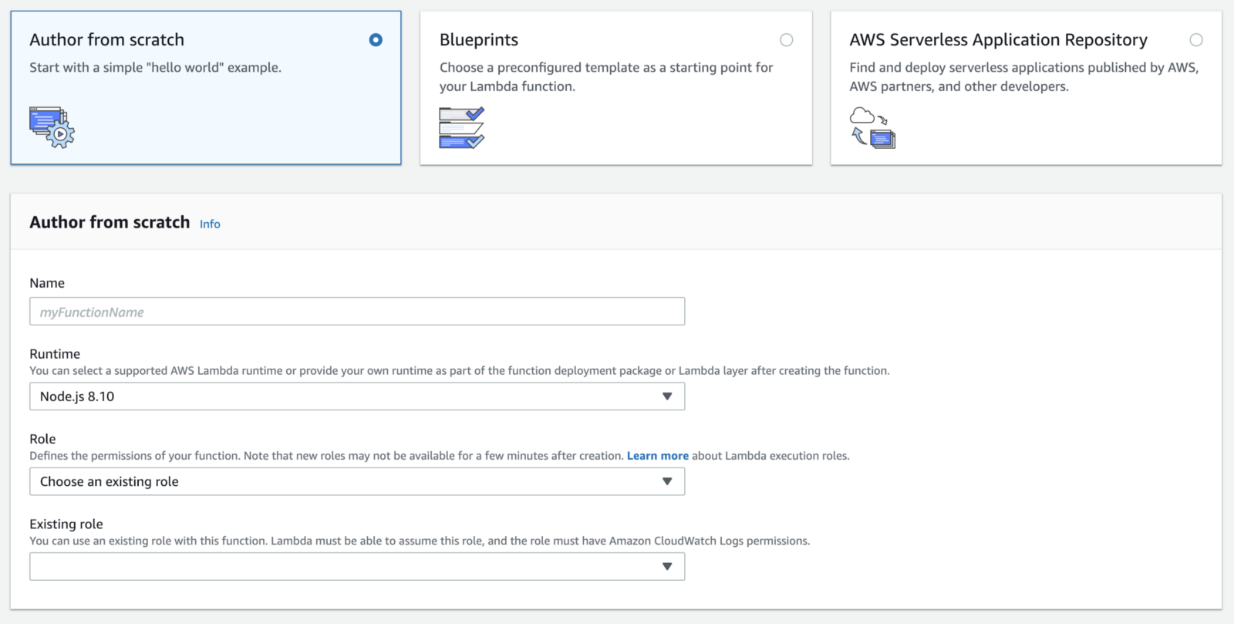Click the AWS Serverless Application Repository card title
1234x624 pixels.
coord(998,40)
